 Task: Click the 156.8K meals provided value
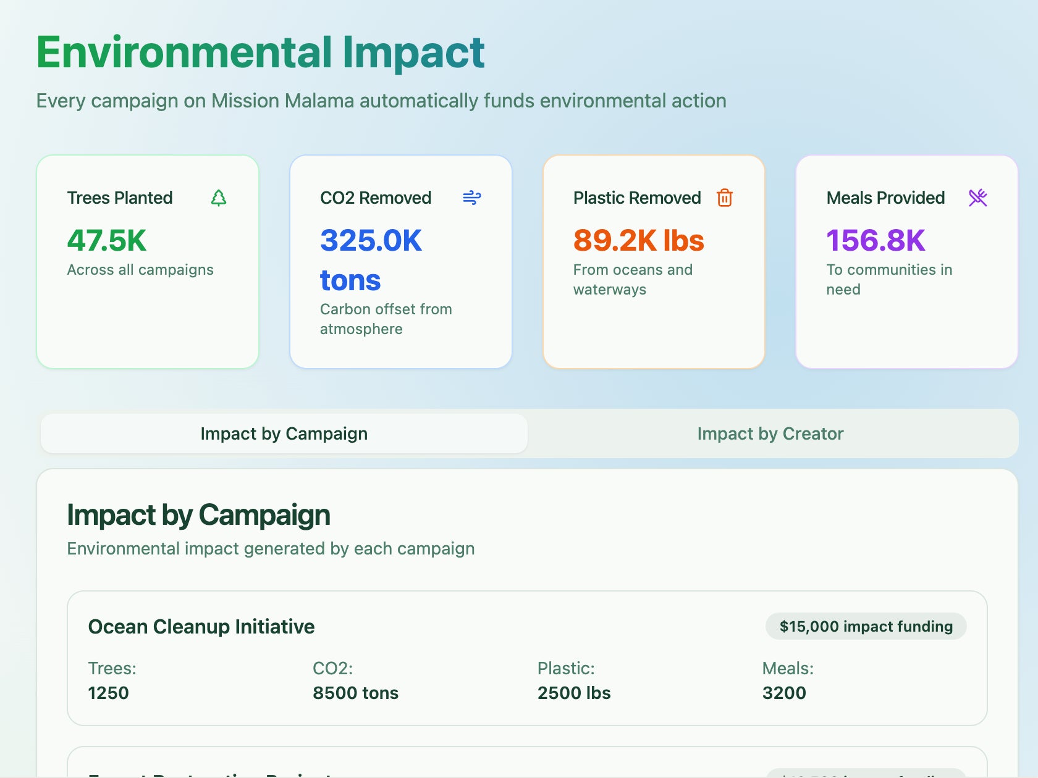(x=876, y=240)
